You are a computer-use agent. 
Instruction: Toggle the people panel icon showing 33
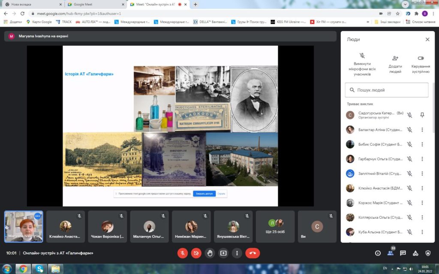[390, 253]
